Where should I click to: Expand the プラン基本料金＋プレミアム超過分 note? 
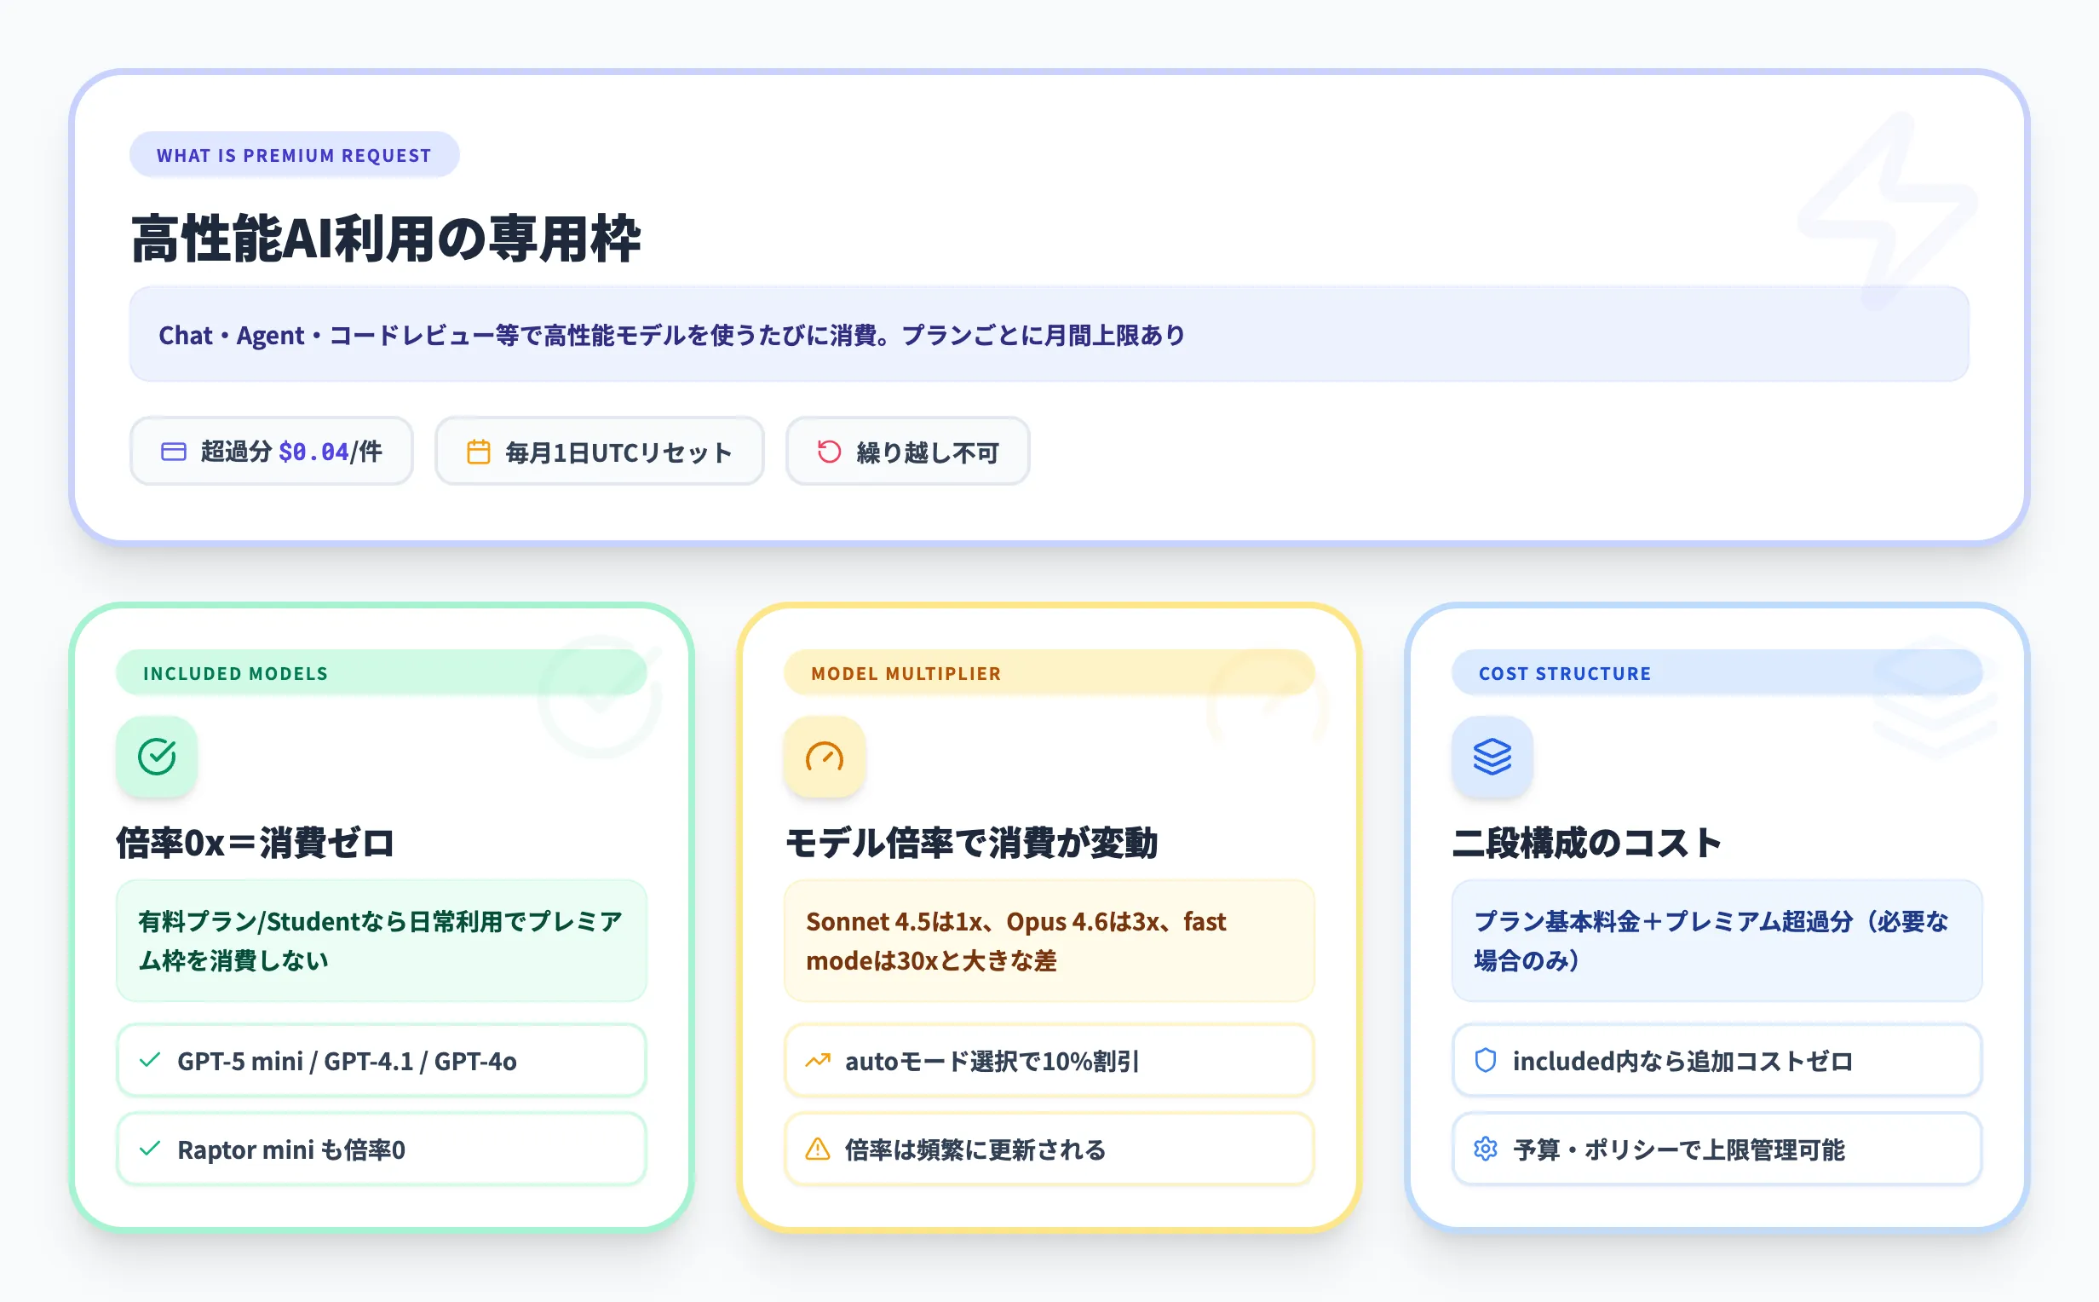[1716, 942]
